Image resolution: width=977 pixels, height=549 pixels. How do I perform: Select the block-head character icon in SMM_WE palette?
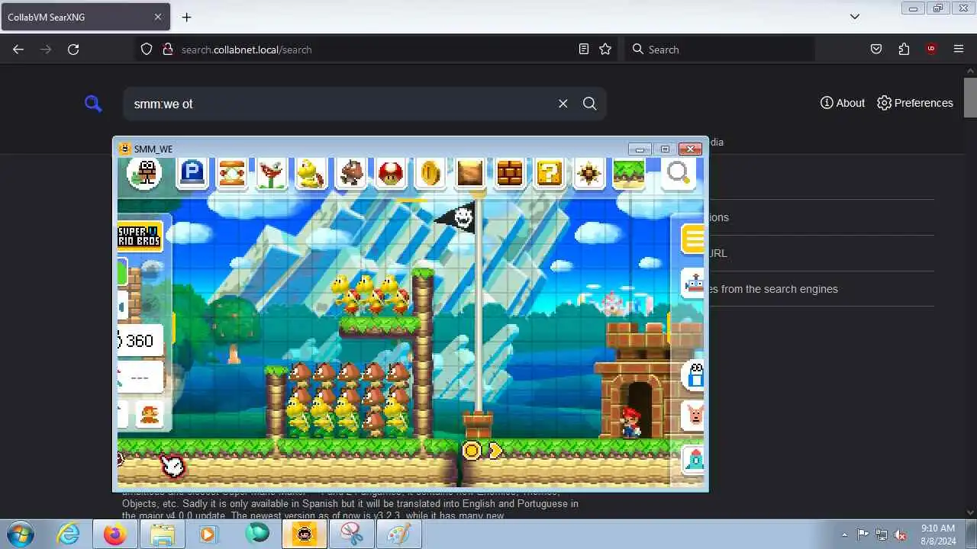pyautogui.click(x=144, y=173)
